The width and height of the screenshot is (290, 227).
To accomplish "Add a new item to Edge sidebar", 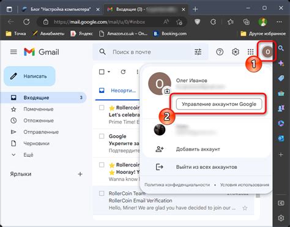I will [x=281, y=154].
